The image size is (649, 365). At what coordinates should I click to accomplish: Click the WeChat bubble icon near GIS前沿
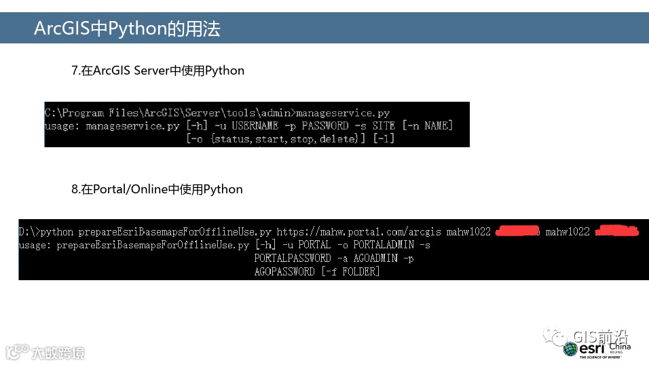(555, 336)
